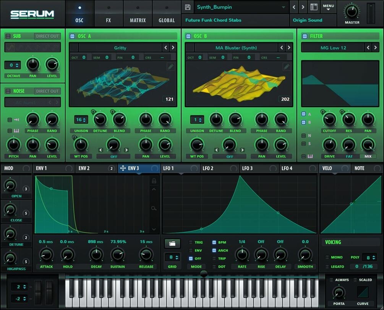Select the LFO 2 tab

pyautogui.click(x=219, y=168)
